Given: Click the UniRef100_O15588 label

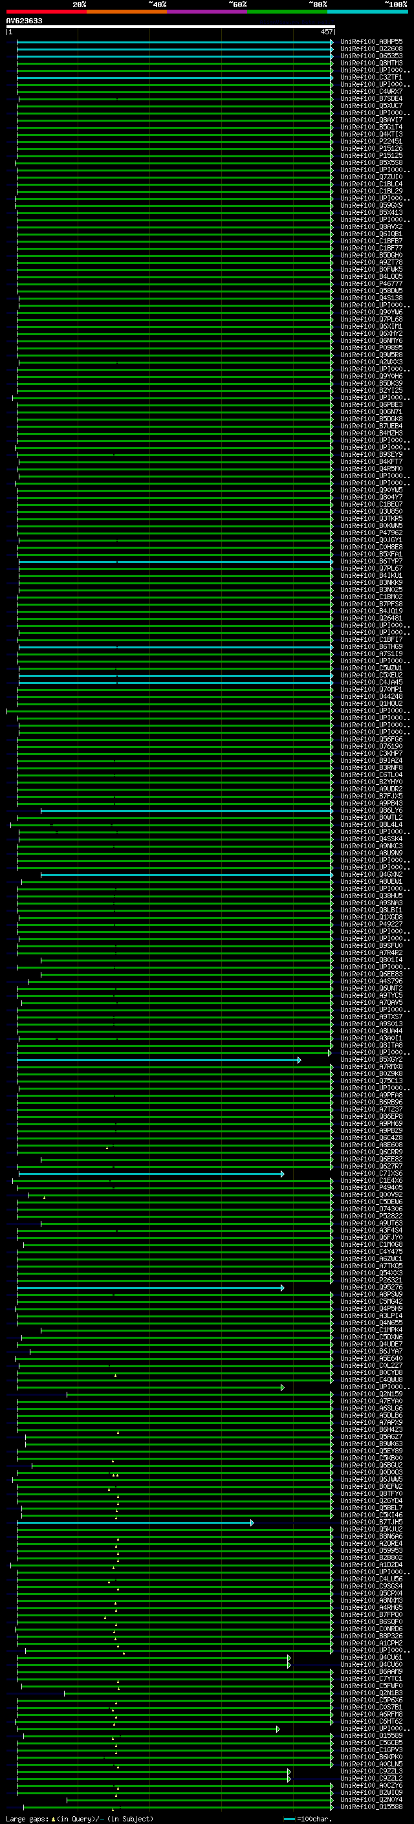Looking at the screenshot, I should point(371,1807).
